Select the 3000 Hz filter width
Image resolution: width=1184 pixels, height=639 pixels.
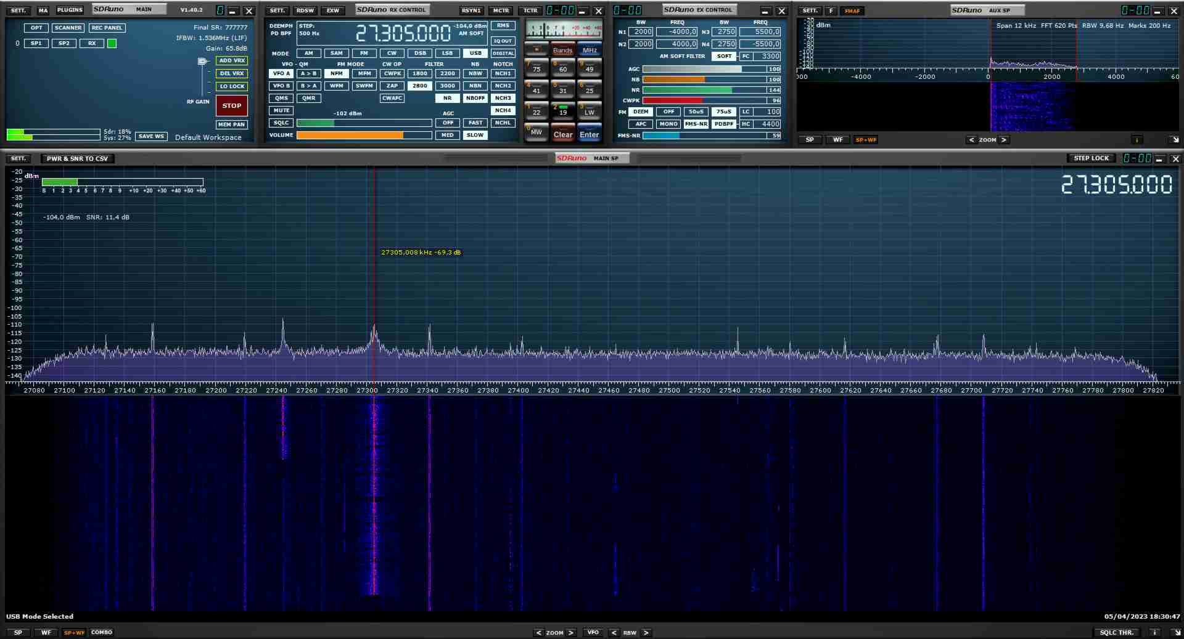point(447,86)
